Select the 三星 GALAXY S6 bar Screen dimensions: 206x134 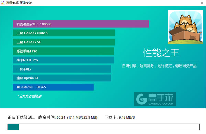click(x=64, y=42)
